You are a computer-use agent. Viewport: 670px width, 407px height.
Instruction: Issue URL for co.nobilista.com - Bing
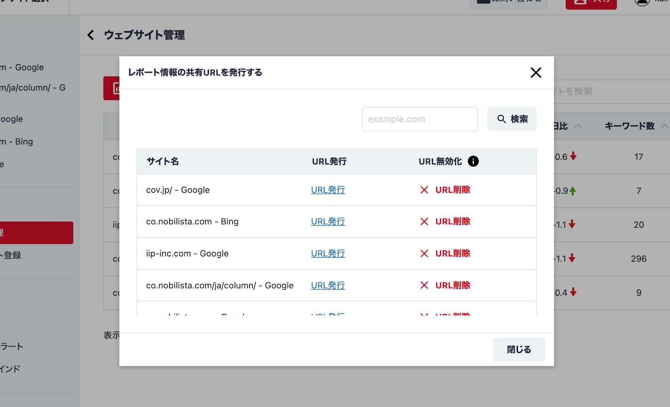[328, 222]
